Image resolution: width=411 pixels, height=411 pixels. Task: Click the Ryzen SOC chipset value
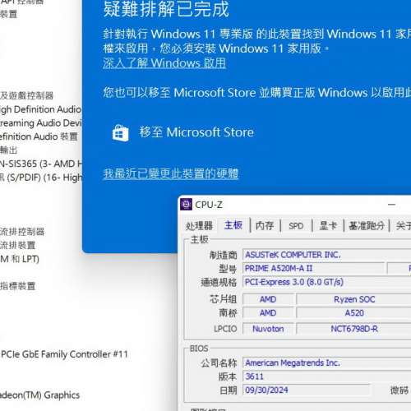click(353, 299)
